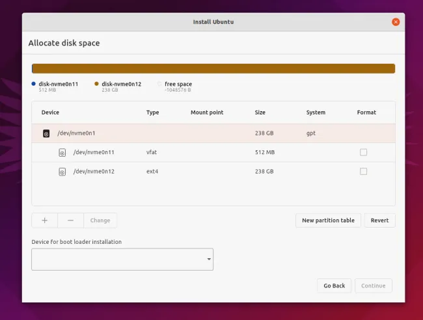Click the orange disk usage bar

pyautogui.click(x=213, y=68)
